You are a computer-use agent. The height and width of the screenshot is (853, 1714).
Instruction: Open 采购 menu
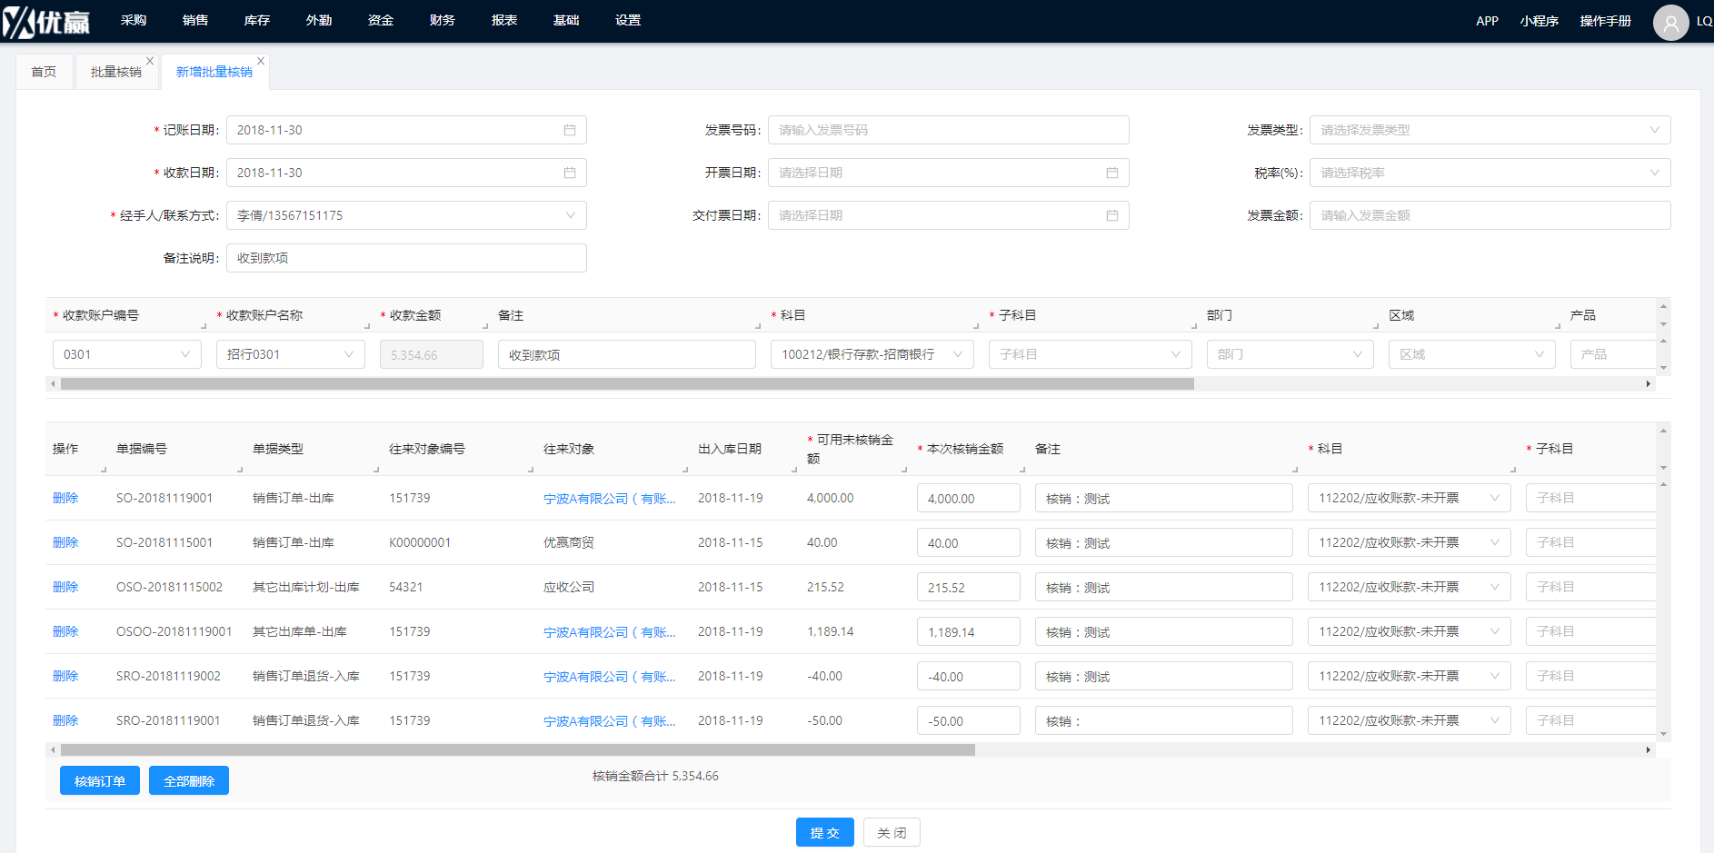pos(134,20)
